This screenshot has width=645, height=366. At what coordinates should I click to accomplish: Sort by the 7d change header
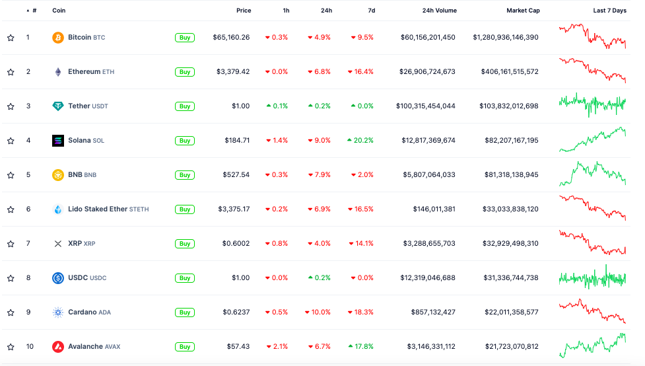[372, 11]
